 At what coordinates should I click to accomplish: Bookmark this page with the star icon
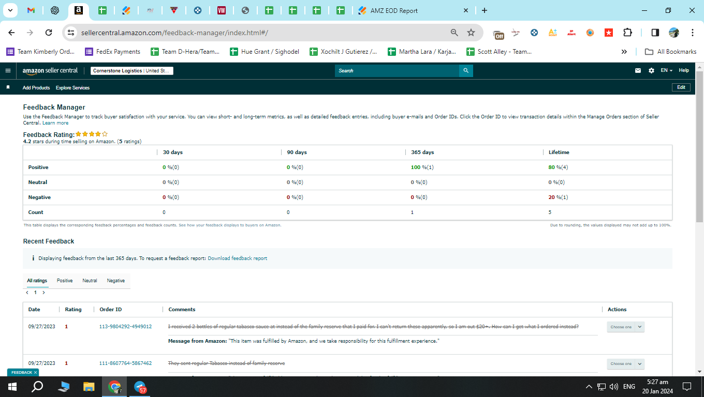[x=471, y=33]
